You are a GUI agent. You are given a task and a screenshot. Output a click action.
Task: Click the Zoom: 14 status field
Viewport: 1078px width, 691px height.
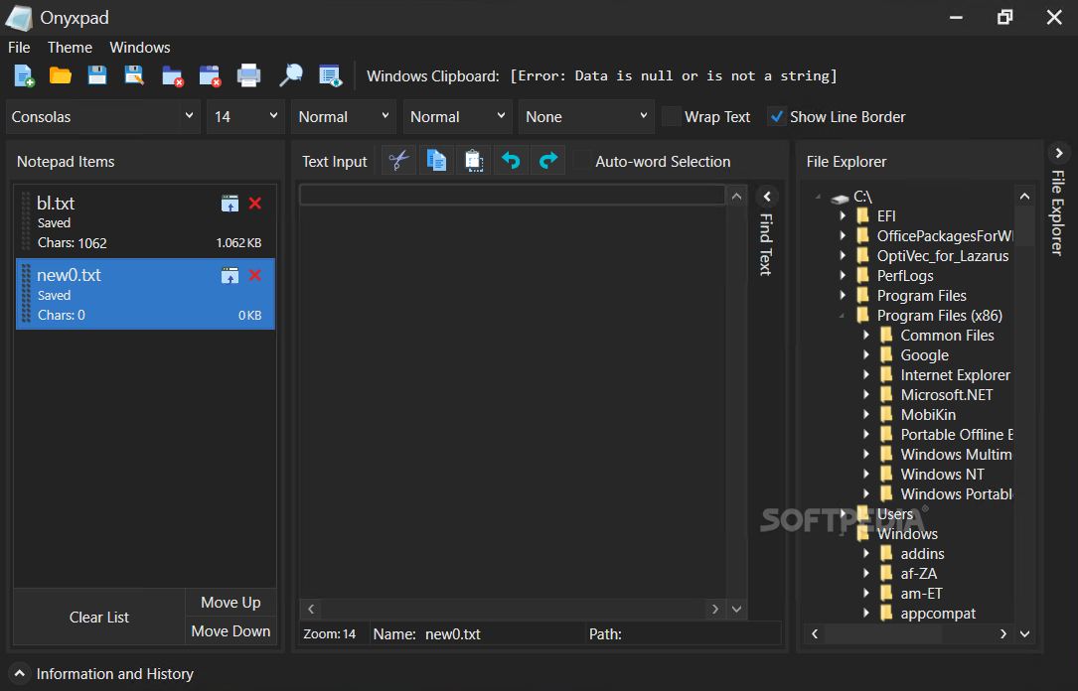(330, 634)
